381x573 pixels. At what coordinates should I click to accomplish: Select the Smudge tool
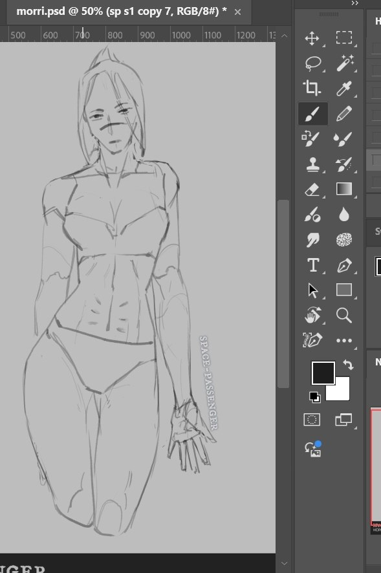point(312,240)
